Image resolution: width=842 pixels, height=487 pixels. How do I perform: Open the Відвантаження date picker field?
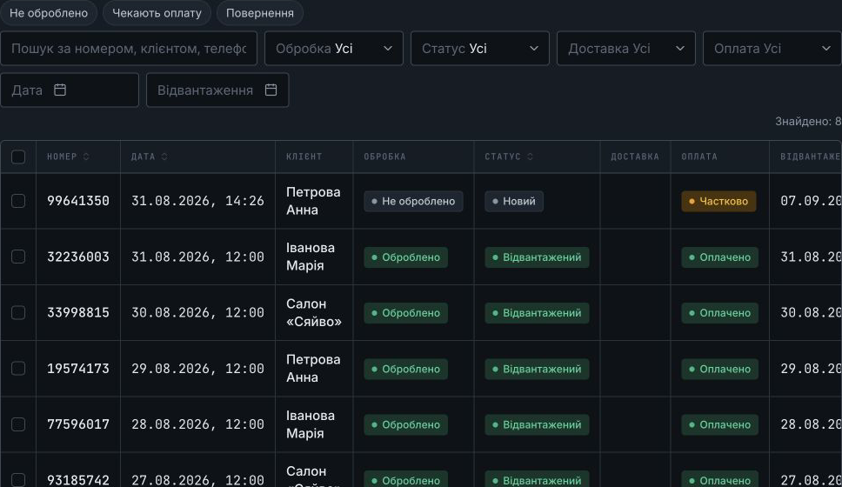pyautogui.click(x=217, y=90)
